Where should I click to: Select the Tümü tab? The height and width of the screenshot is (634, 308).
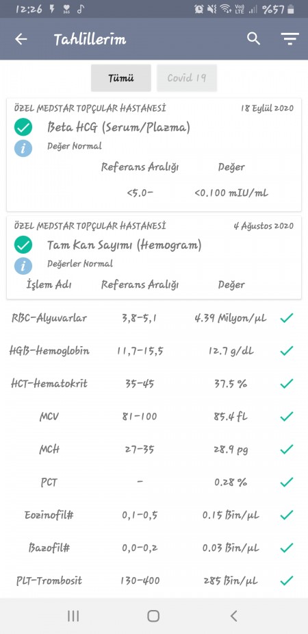point(120,78)
